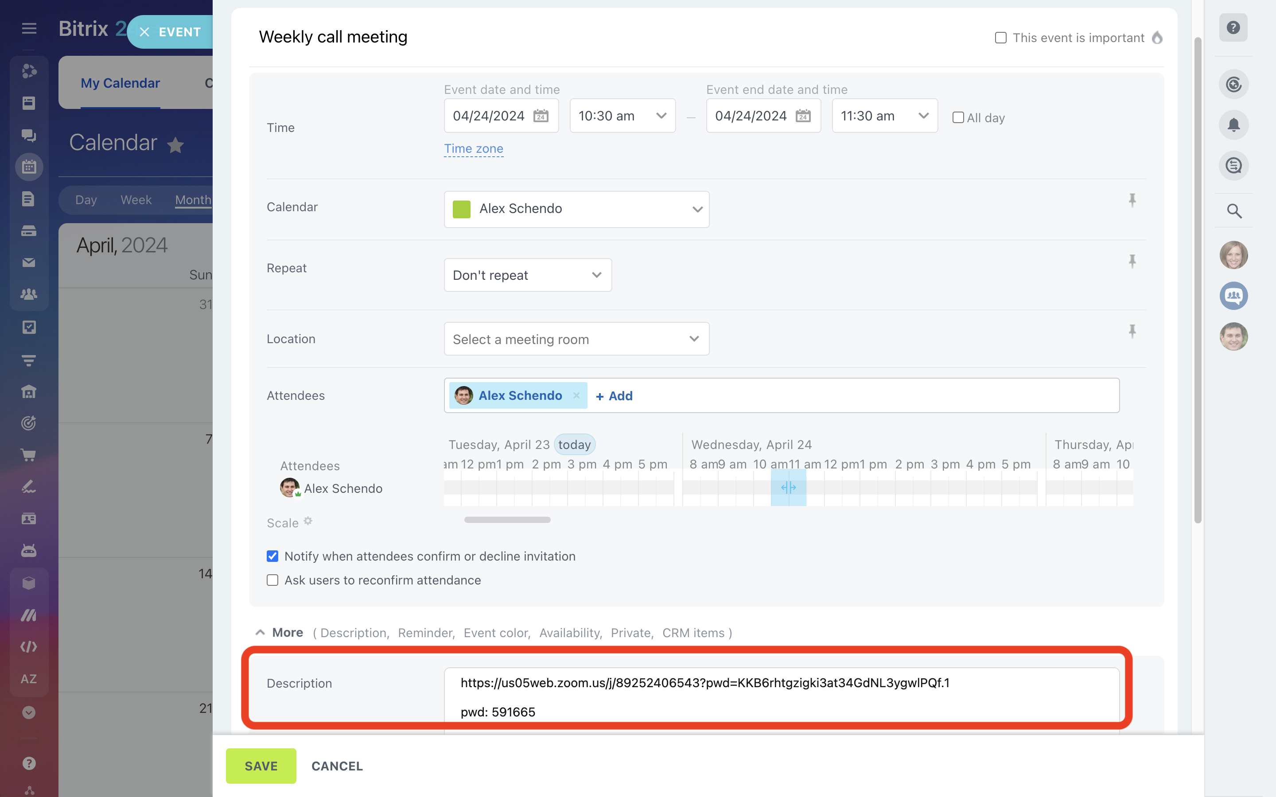The width and height of the screenshot is (1276, 797).
Task: Open the Repeat dropdown
Action: 527,275
